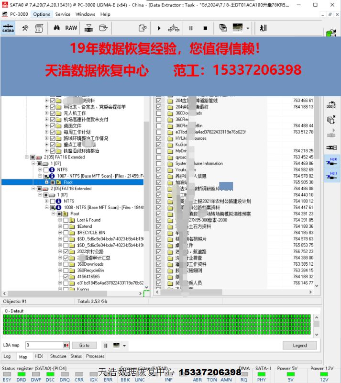Click the binoculars search icon
The image size is (341, 383).
tap(56, 28)
